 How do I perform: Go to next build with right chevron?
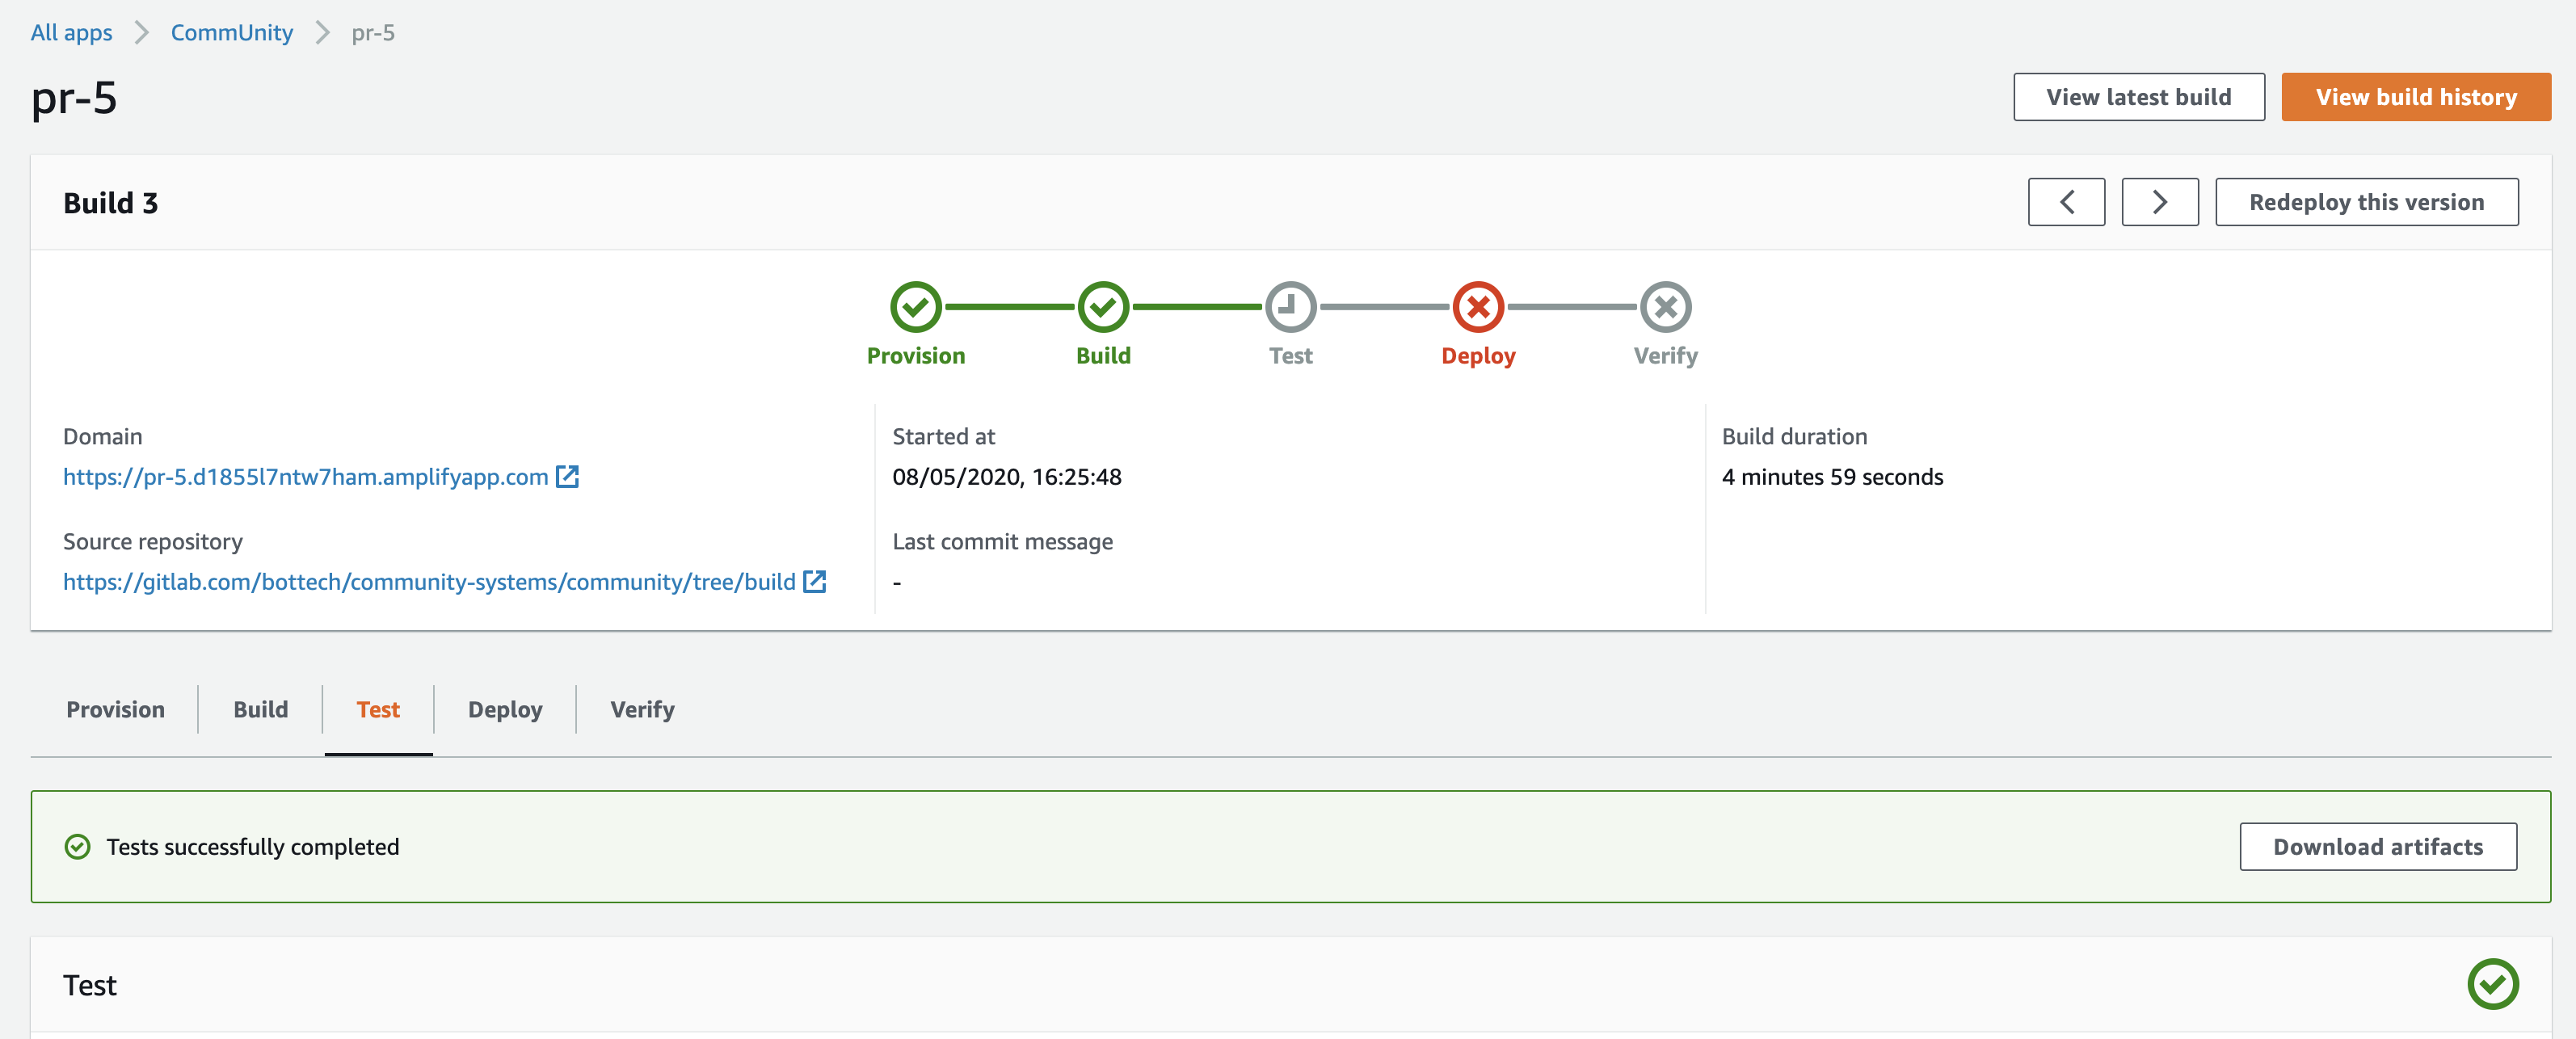click(2160, 202)
